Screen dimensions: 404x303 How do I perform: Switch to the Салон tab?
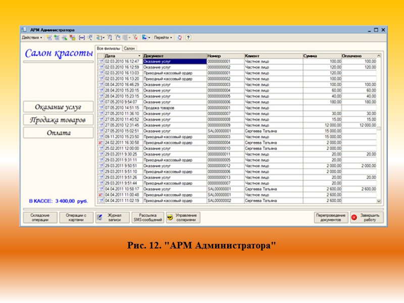[x=129, y=48]
